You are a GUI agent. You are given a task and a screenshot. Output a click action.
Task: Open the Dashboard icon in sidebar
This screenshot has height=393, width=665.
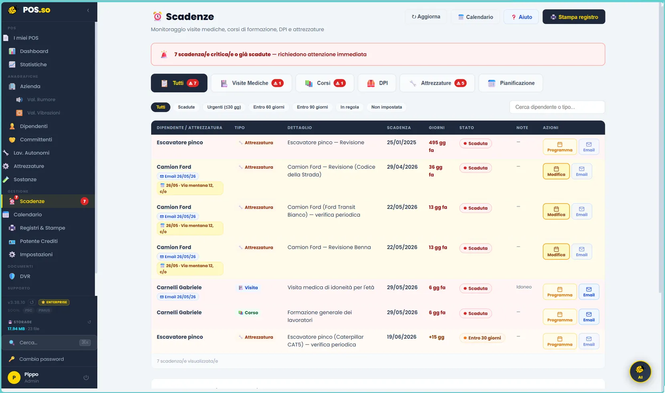tap(12, 51)
